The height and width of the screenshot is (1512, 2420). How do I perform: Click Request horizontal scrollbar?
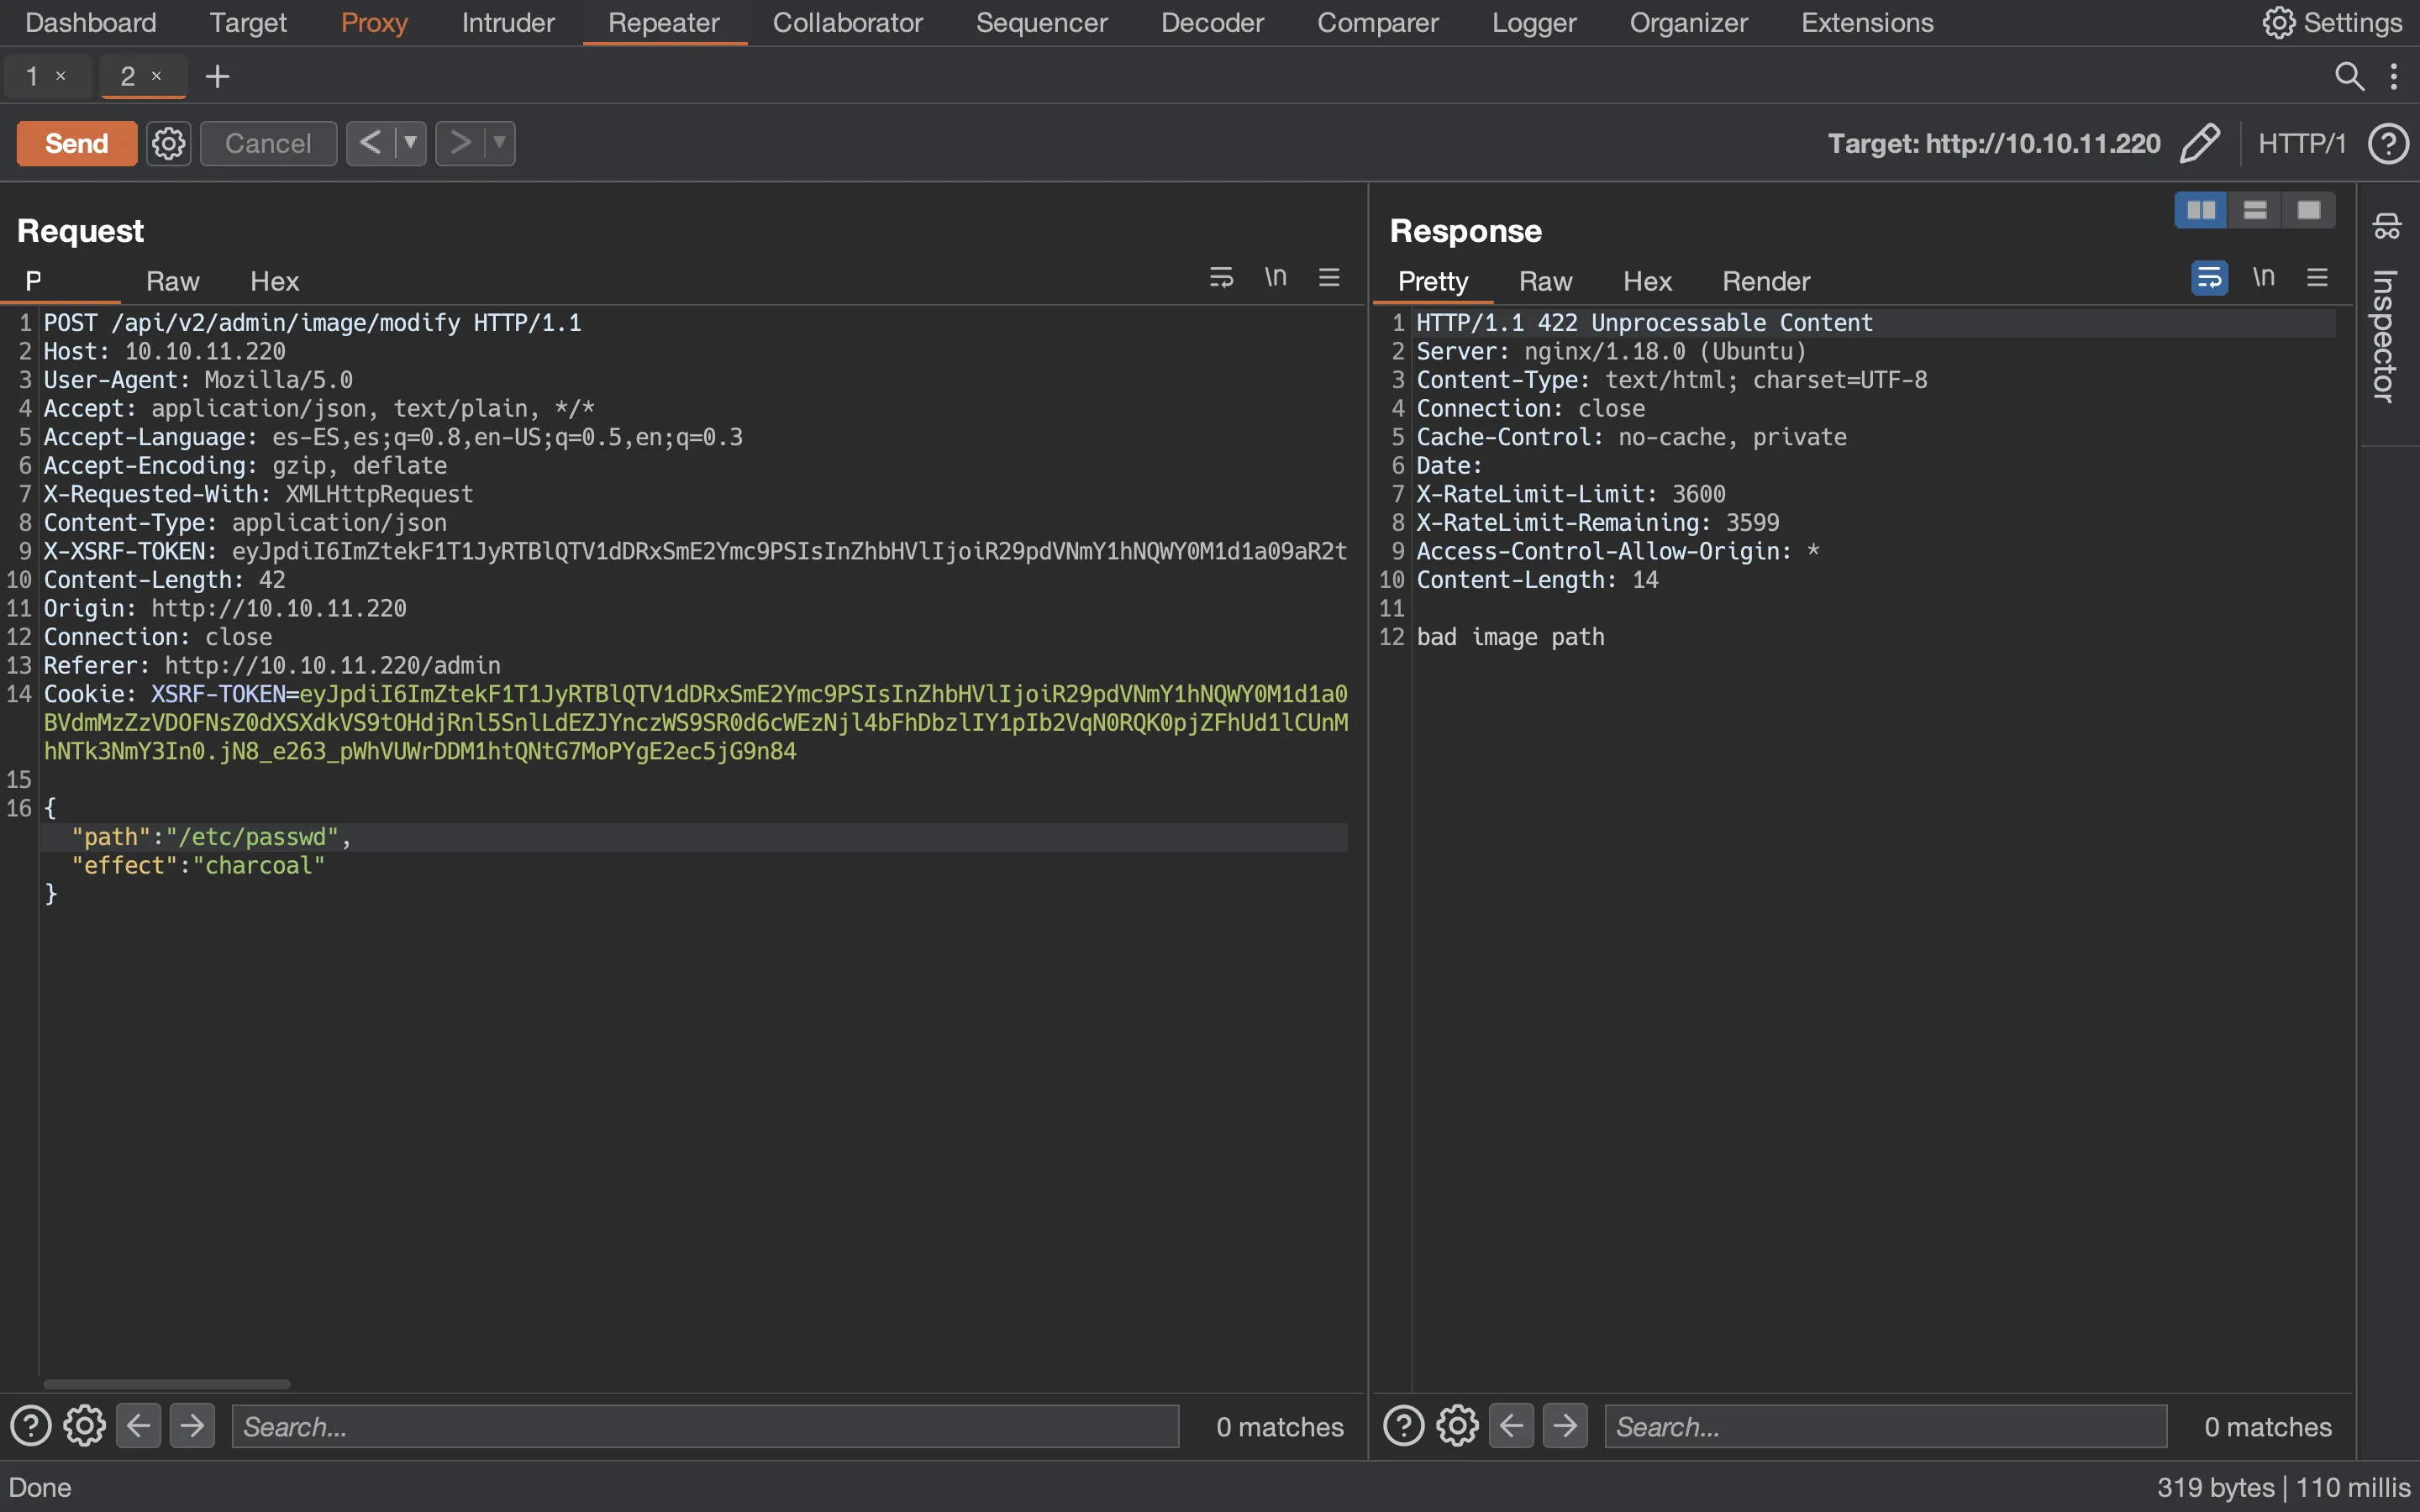(x=167, y=1384)
